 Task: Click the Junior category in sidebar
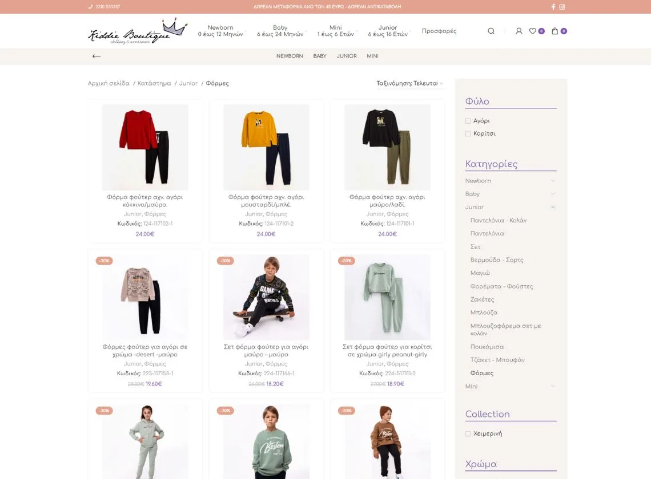tap(475, 207)
